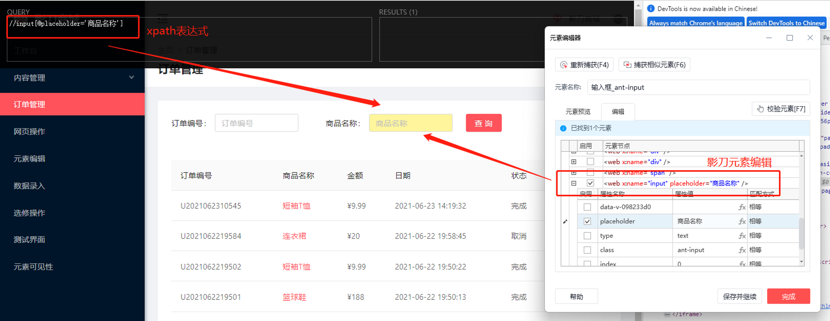Click the 保存并继续 button
Image resolution: width=830 pixels, height=321 pixels.
(x=740, y=297)
